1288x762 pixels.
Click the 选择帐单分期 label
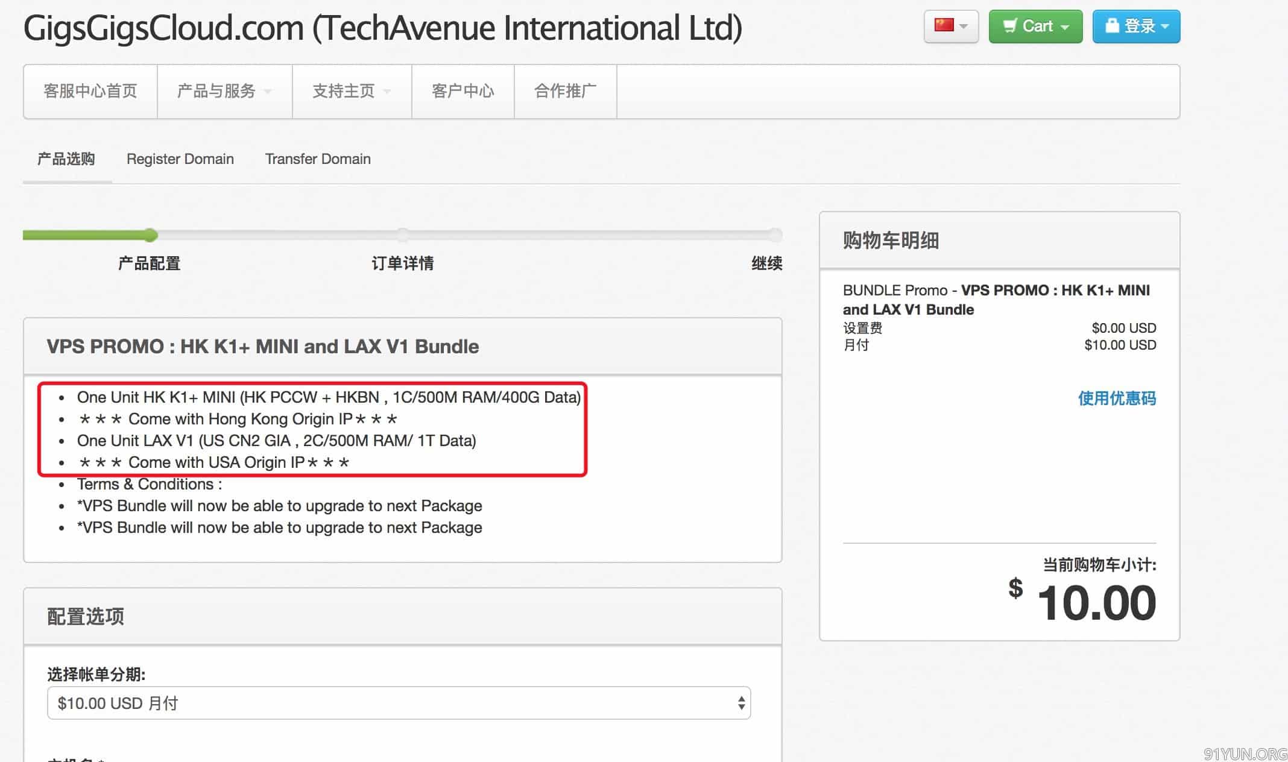click(x=96, y=674)
